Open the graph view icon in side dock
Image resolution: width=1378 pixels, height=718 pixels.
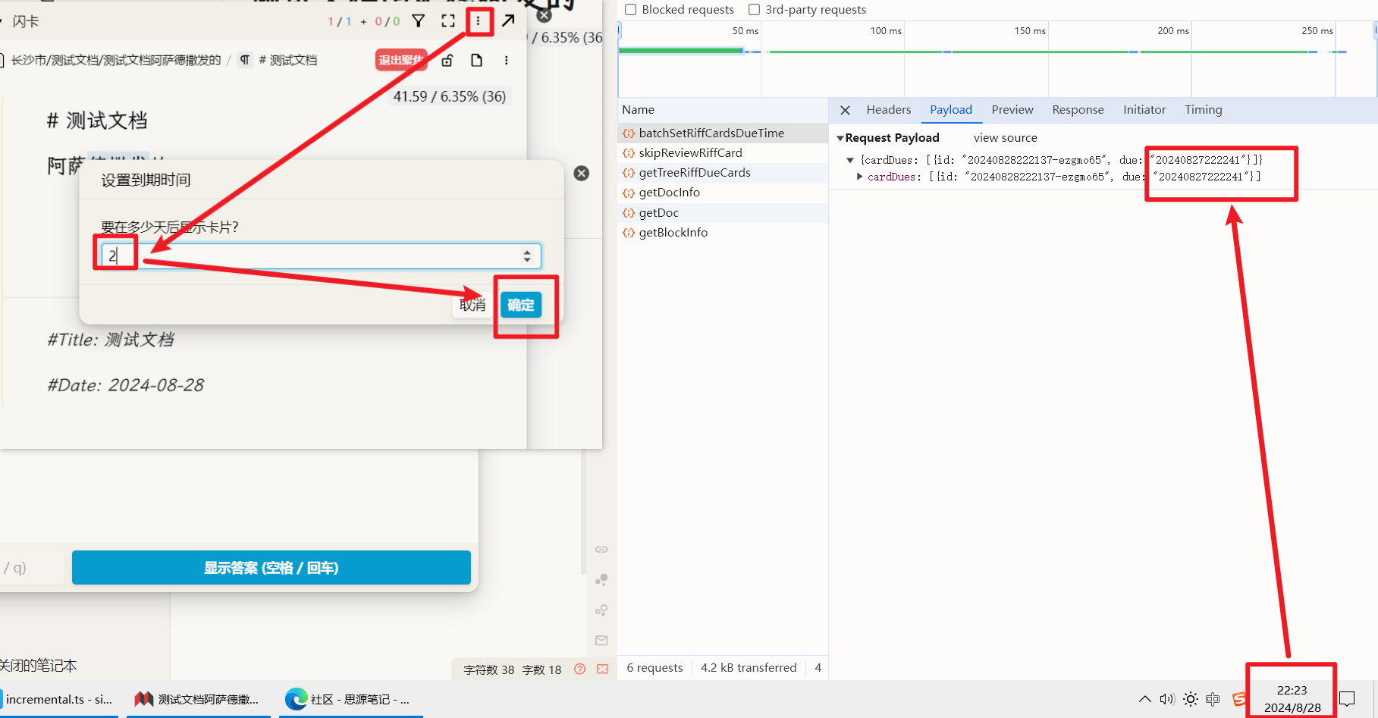point(601,579)
